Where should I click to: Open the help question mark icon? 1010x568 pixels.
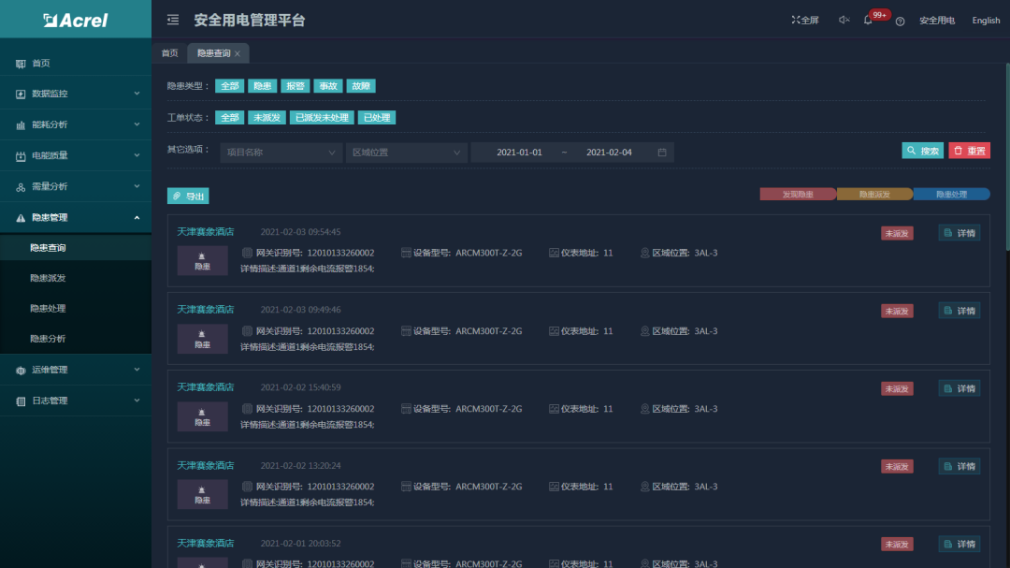pos(900,21)
